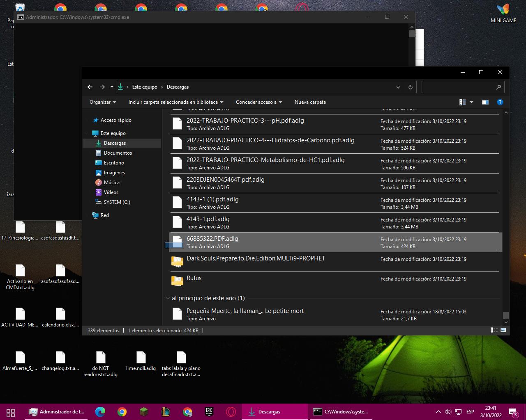Switch to large icons view in status bar
The height and width of the screenshot is (420, 526).
[x=503, y=330]
